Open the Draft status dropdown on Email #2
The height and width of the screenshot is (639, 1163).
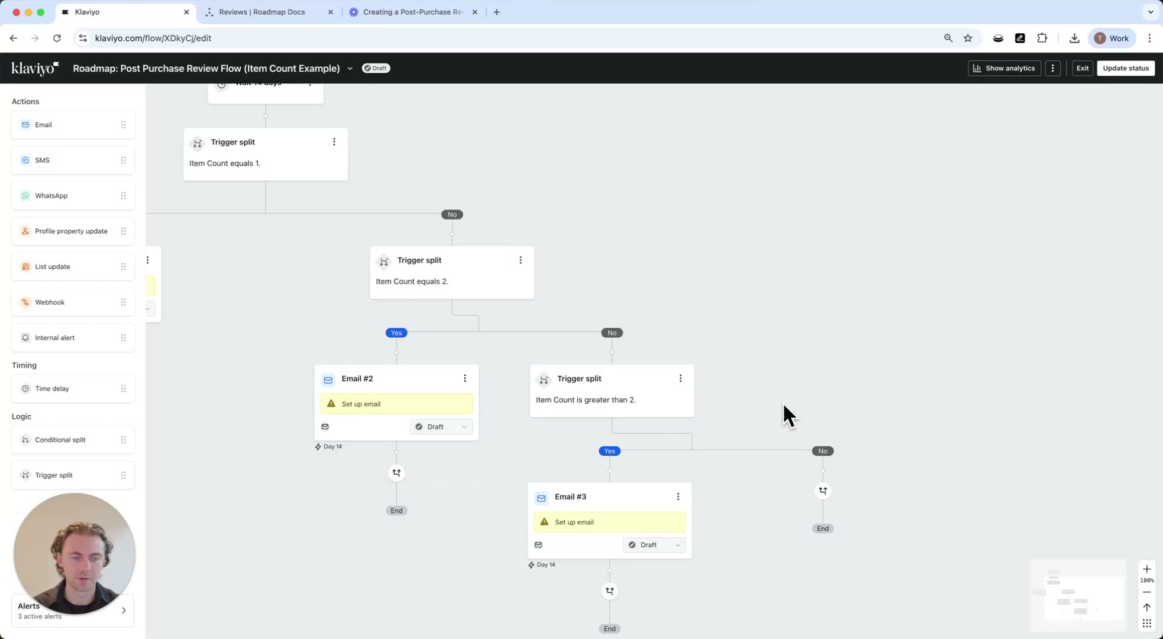441,427
